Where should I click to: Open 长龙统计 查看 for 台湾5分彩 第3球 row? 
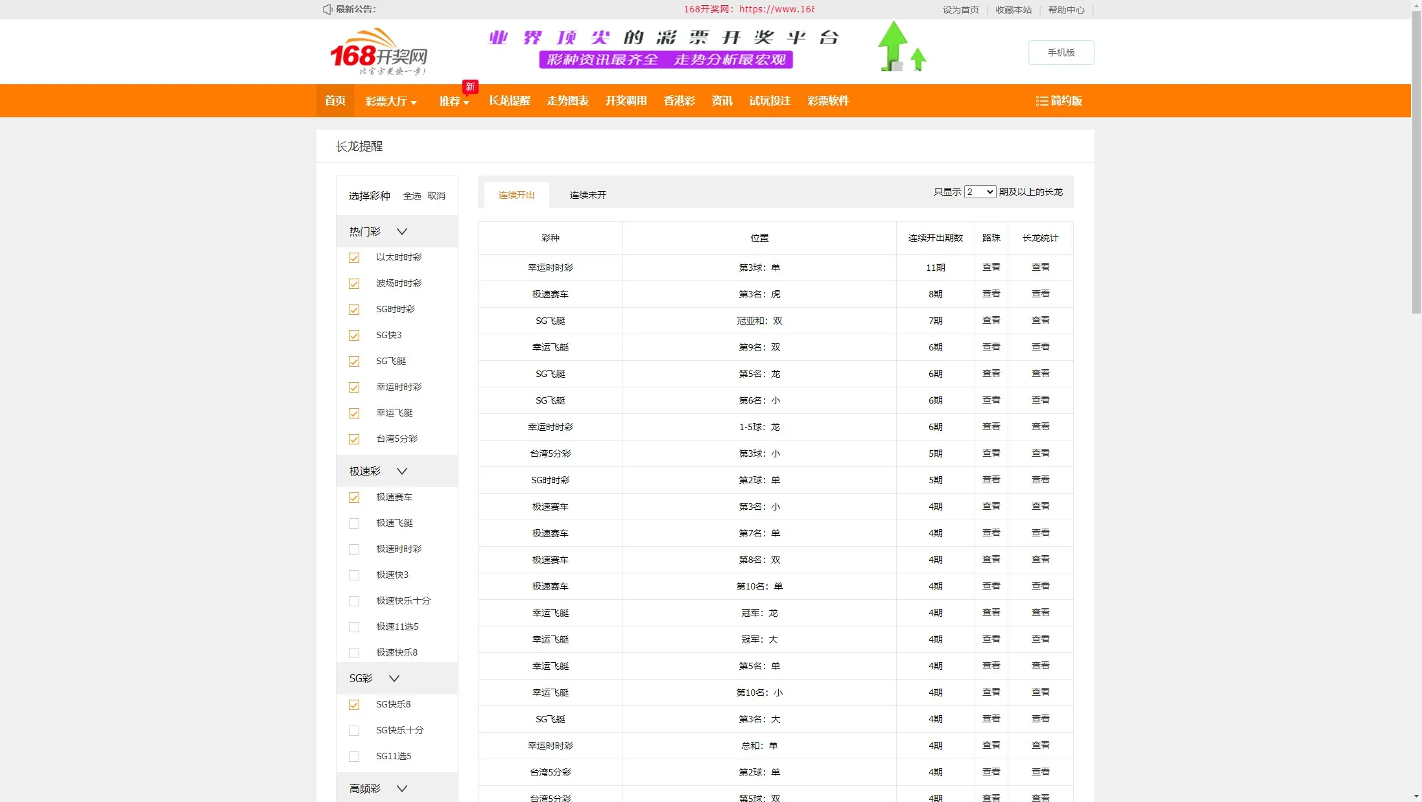tap(1039, 453)
